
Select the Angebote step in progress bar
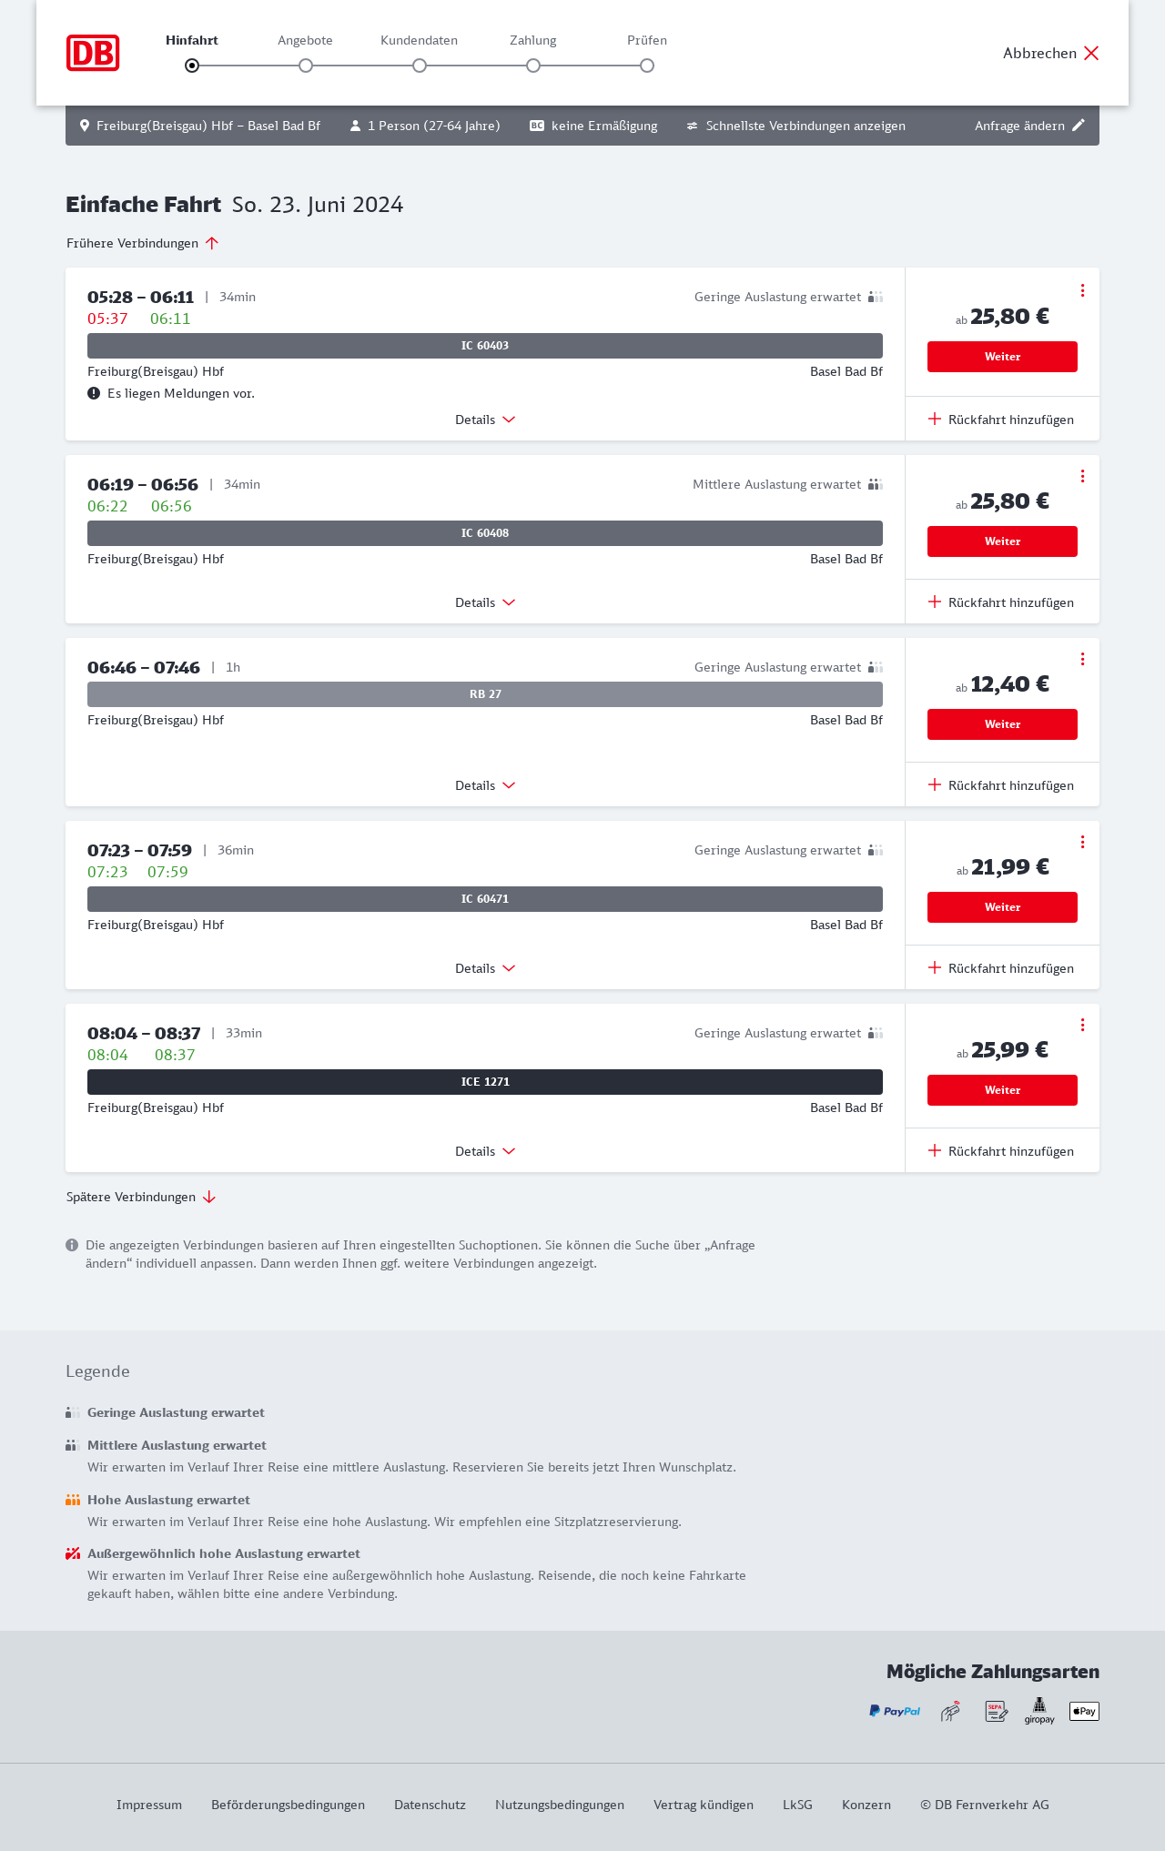coord(306,65)
